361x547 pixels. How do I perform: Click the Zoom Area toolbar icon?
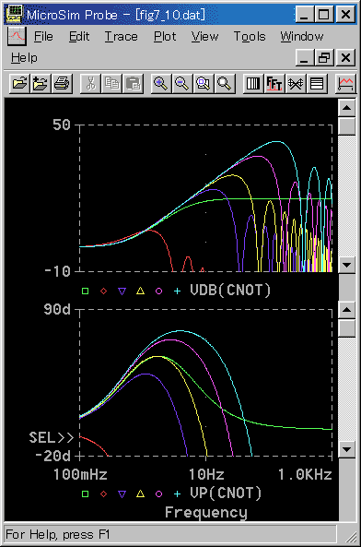204,83
